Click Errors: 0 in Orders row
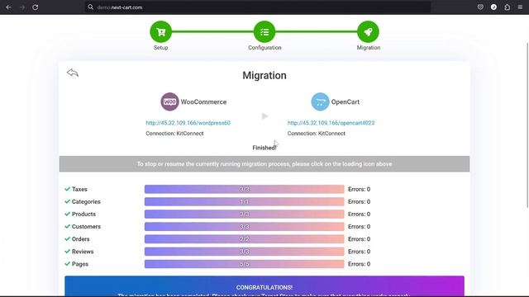 click(x=359, y=239)
